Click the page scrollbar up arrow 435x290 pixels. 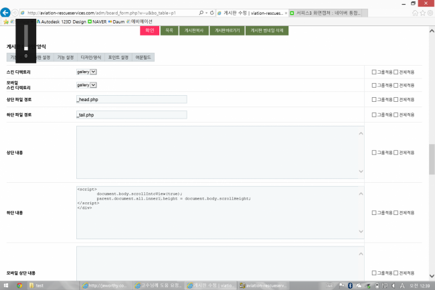[x=432, y=31]
